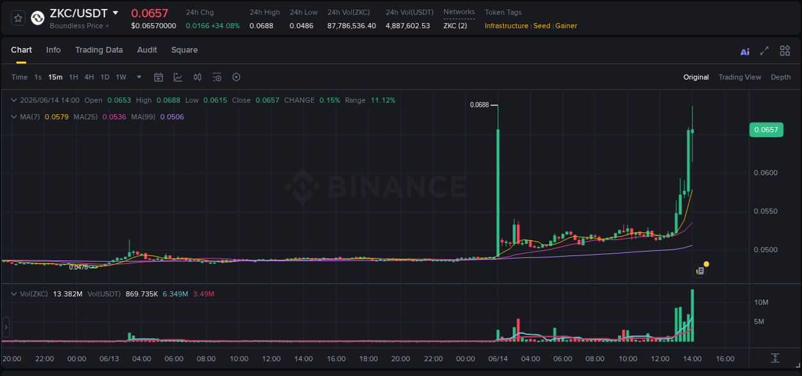Open the news notes icon on the chart

(x=700, y=271)
